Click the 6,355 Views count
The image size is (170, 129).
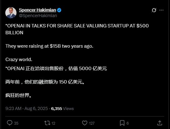(62, 109)
